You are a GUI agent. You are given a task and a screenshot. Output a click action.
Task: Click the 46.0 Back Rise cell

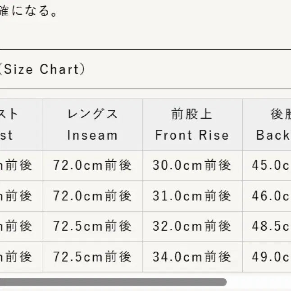(271, 196)
